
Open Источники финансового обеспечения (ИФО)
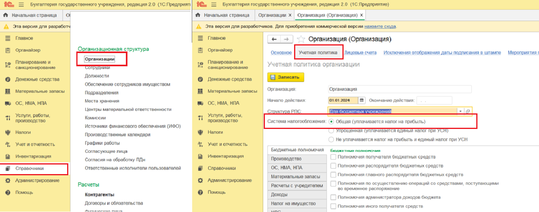[x=133, y=126]
